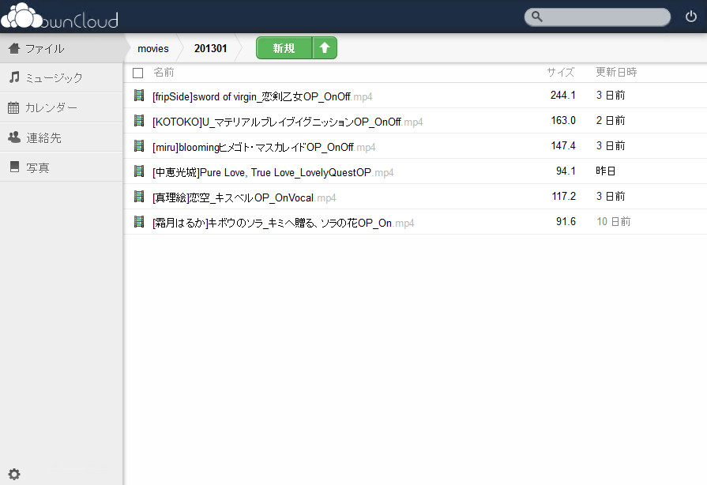Open the 写真 section
The width and height of the screenshot is (707, 485).
62,167
